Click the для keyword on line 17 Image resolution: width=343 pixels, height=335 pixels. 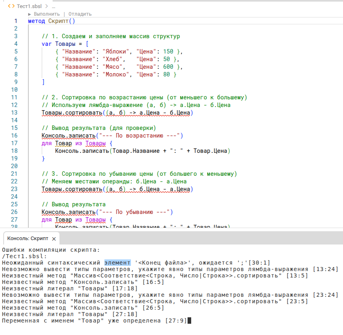point(47,143)
